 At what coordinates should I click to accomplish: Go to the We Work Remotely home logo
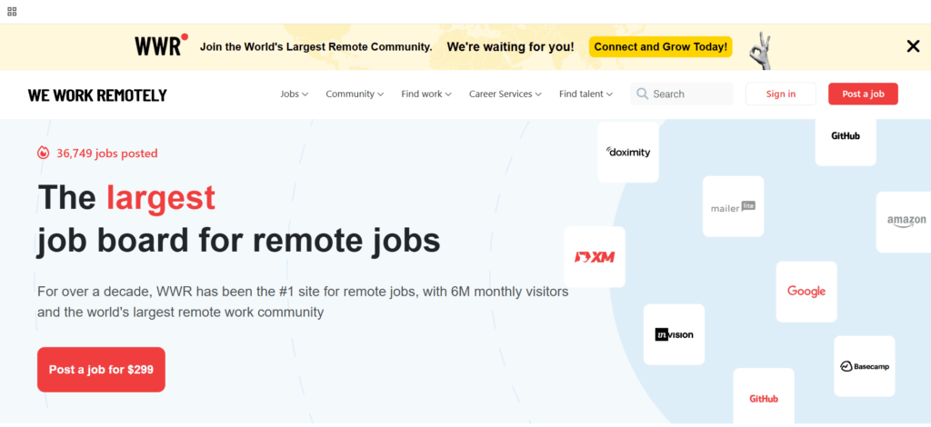tap(97, 94)
